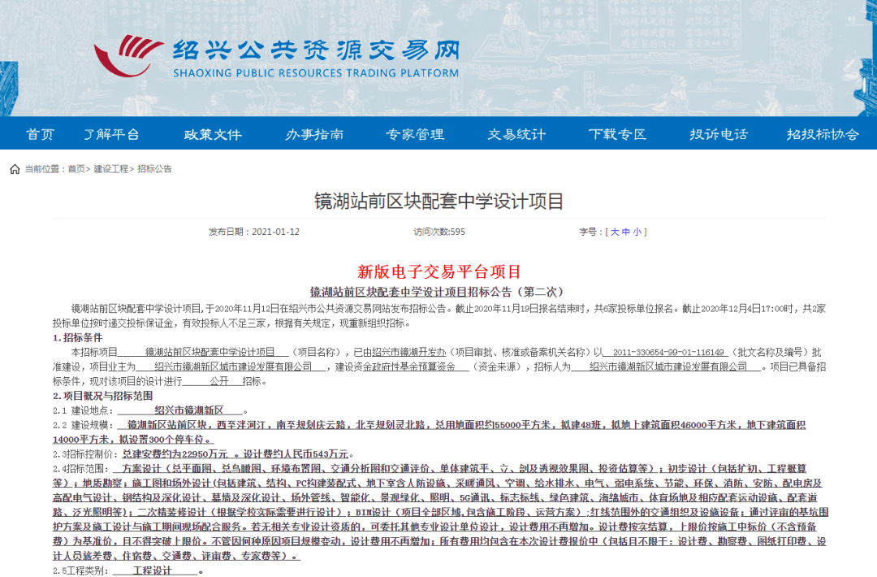877x577 pixels.
Task: Open 交易统计 navigation item
Action: coord(516,134)
